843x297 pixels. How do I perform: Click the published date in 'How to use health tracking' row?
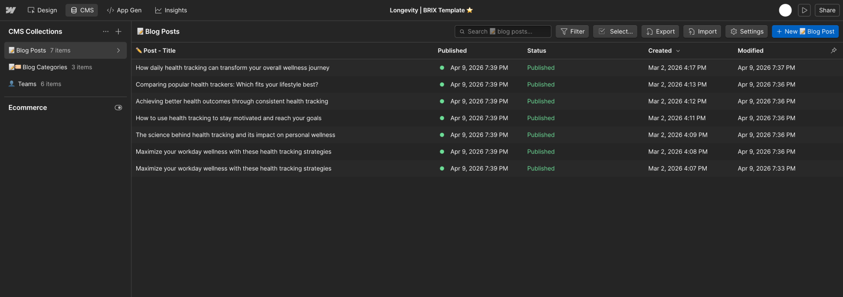coord(479,118)
